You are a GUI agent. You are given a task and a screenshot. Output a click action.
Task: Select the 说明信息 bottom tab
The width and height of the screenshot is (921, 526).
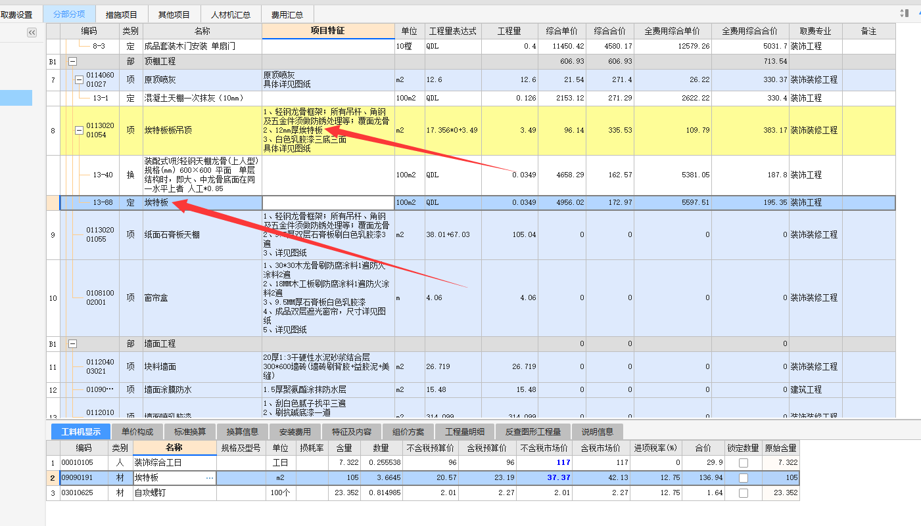pyautogui.click(x=598, y=431)
